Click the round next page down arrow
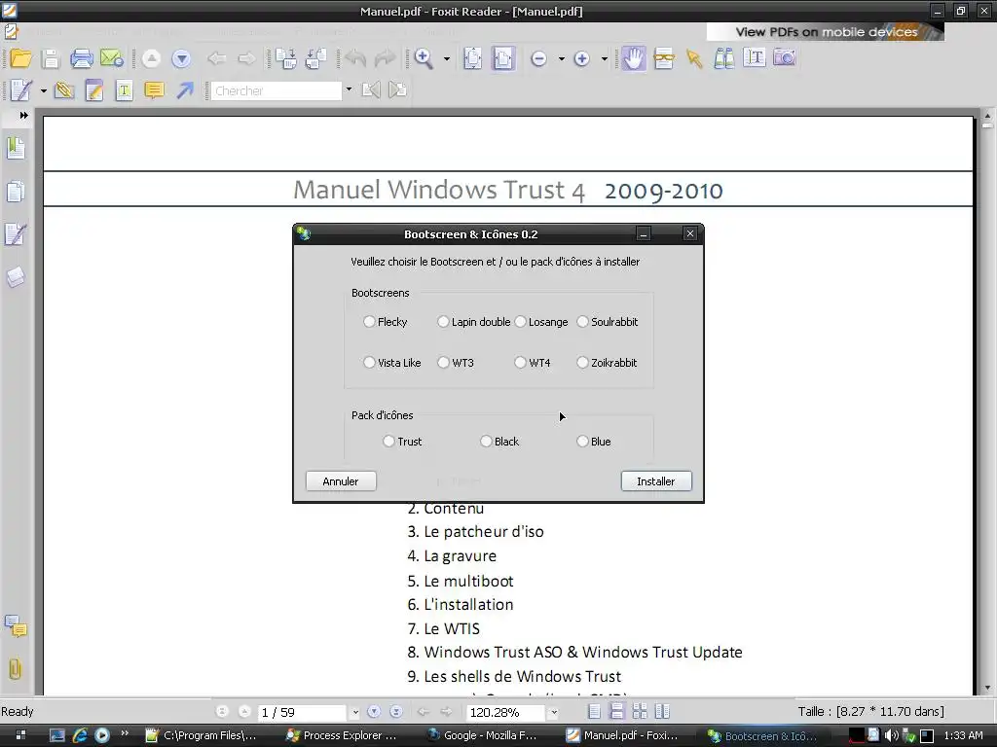 (x=181, y=59)
